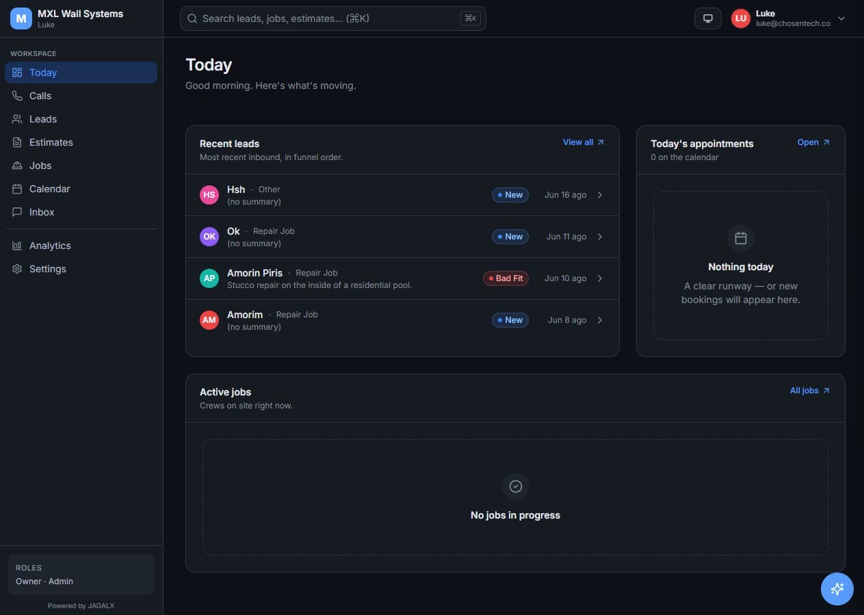864x615 pixels.
Task: Click the HS avatar for Hsh lead
Action: tap(209, 195)
